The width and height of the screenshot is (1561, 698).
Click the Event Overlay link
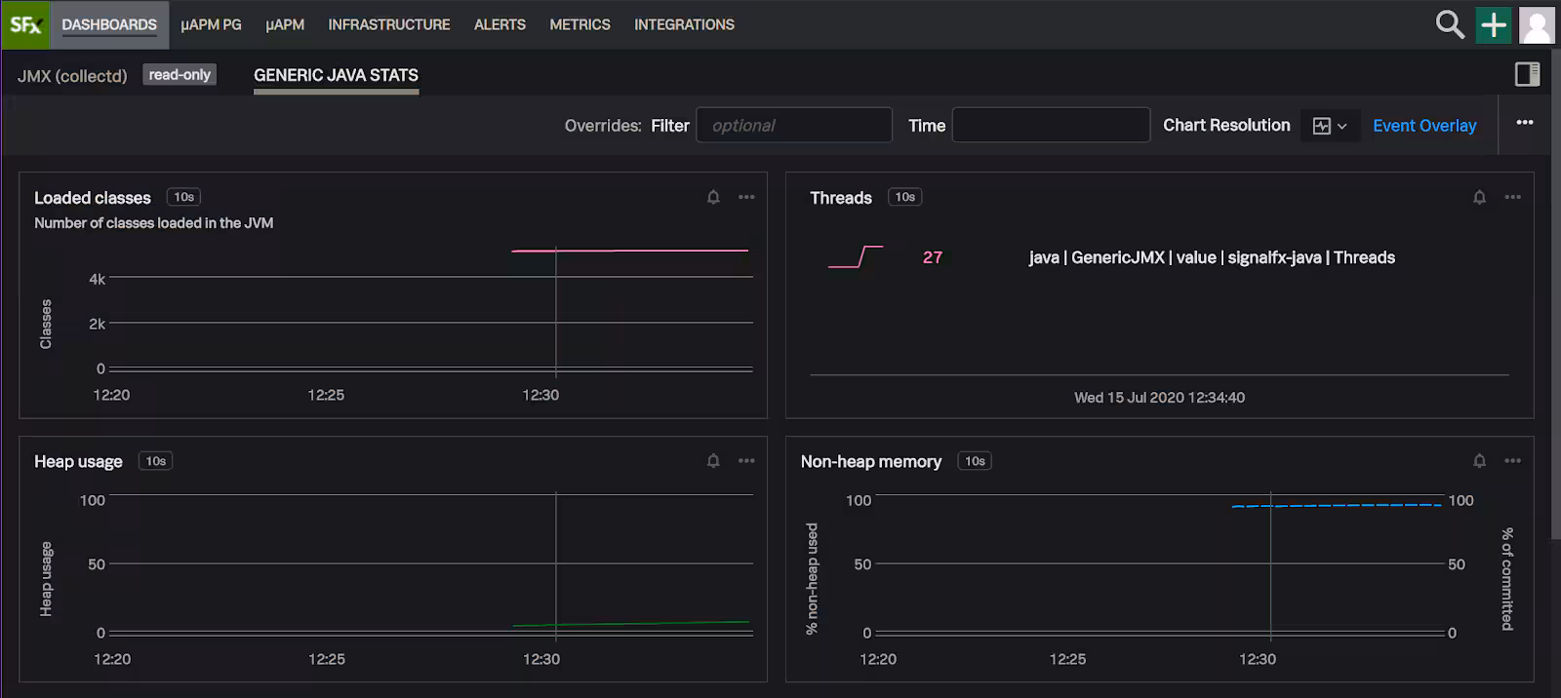pyautogui.click(x=1424, y=126)
